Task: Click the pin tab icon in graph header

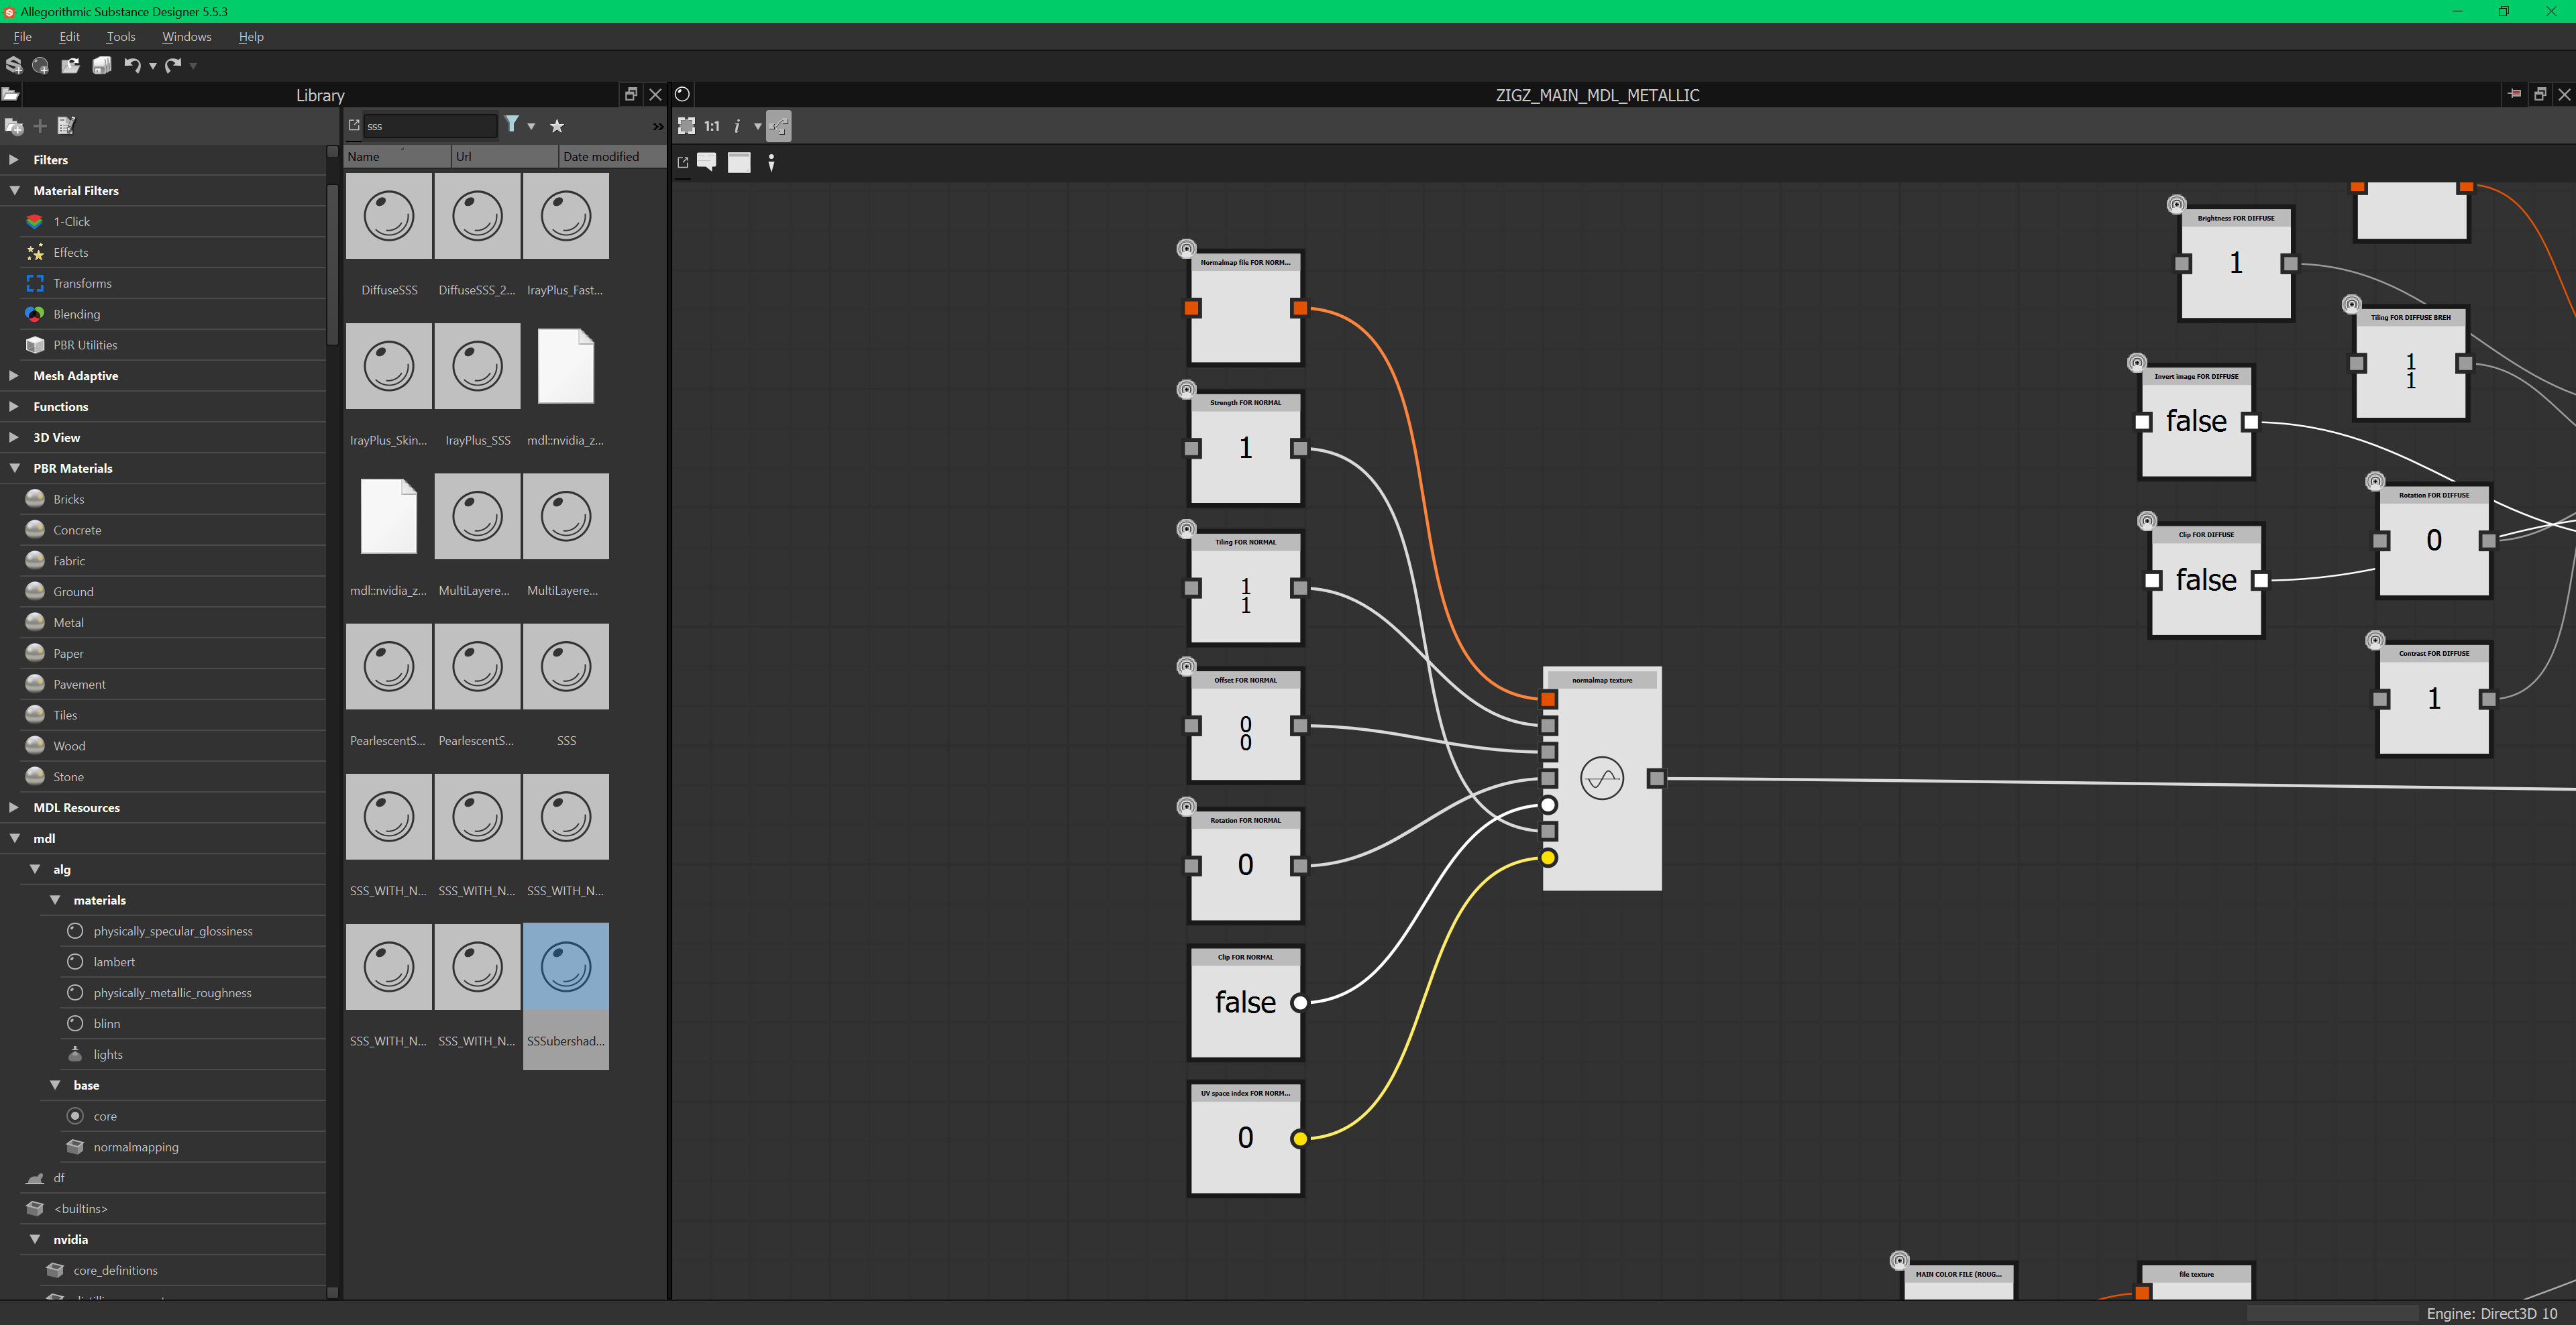Action: tap(2515, 94)
